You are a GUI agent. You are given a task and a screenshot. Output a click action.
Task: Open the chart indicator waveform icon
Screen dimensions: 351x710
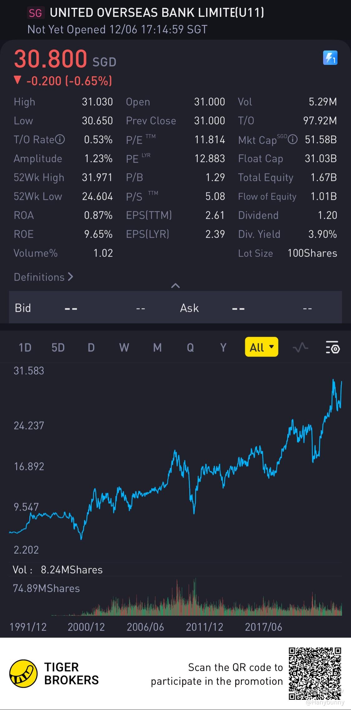pyautogui.click(x=300, y=347)
